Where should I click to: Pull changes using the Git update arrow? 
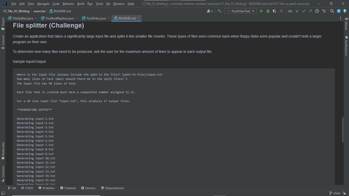click(x=297, y=11)
